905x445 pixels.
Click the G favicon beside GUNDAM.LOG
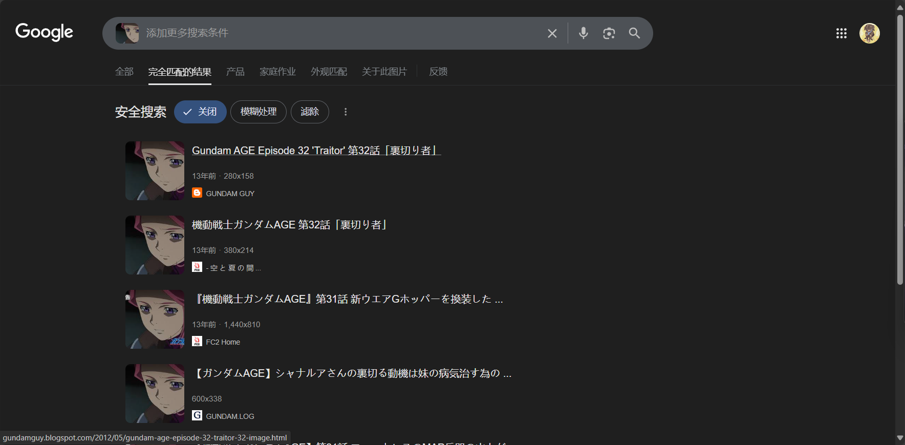[x=197, y=415]
